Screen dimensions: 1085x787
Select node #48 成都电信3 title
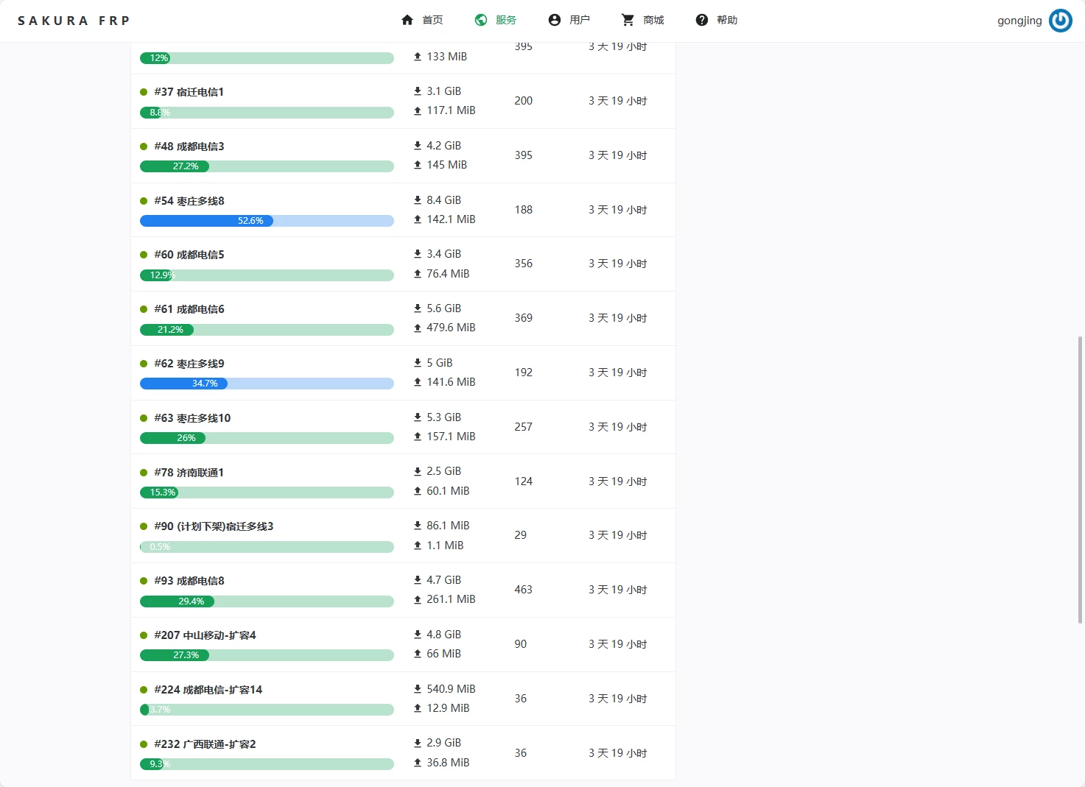point(189,147)
